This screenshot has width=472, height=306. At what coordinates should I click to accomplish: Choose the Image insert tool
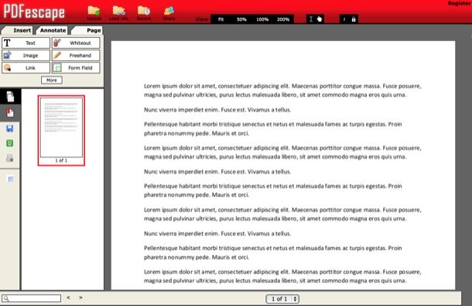tap(26, 56)
